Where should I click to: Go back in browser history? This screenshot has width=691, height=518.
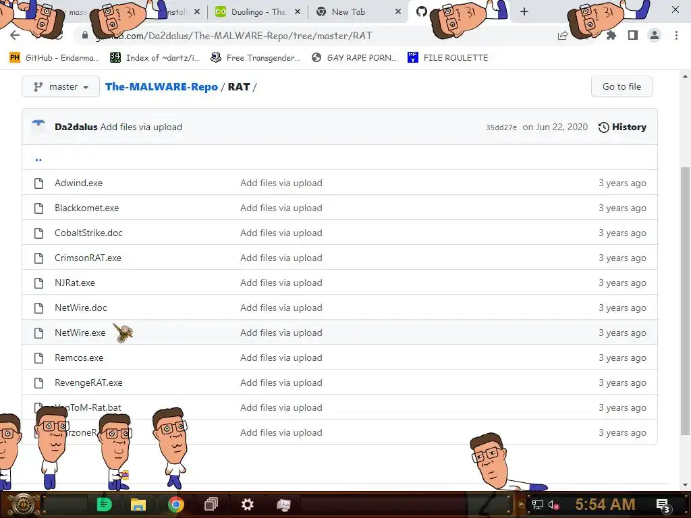pos(15,36)
